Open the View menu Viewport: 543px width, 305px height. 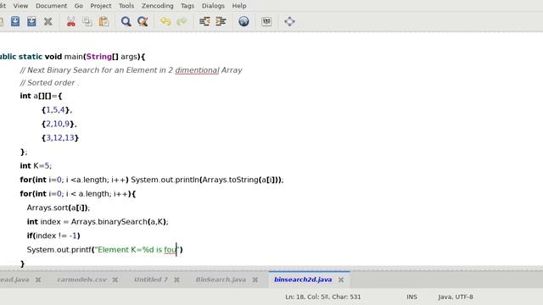coord(20,6)
